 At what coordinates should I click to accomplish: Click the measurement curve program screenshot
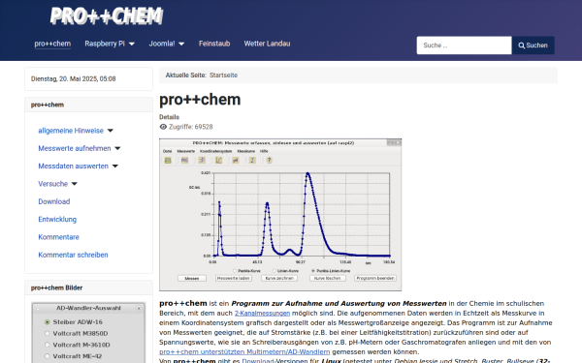[280, 215]
